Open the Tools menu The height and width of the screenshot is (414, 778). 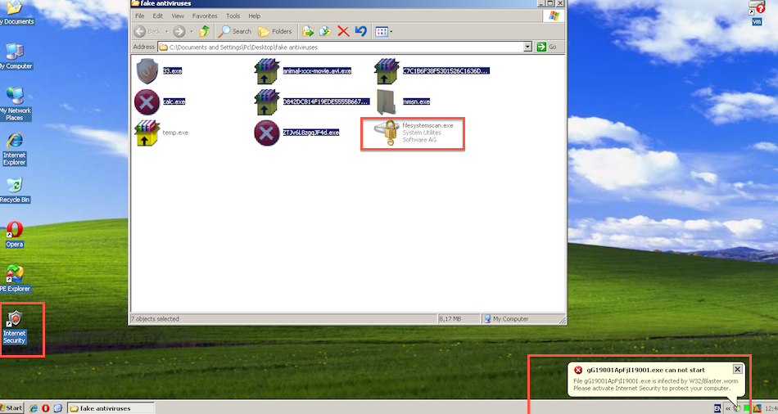pos(233,16)
